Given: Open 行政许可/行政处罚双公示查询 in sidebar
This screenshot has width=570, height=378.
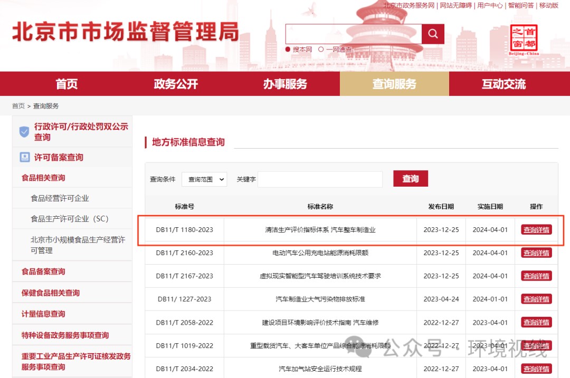Looking at the screenshot, I should (x=81, y=132).
